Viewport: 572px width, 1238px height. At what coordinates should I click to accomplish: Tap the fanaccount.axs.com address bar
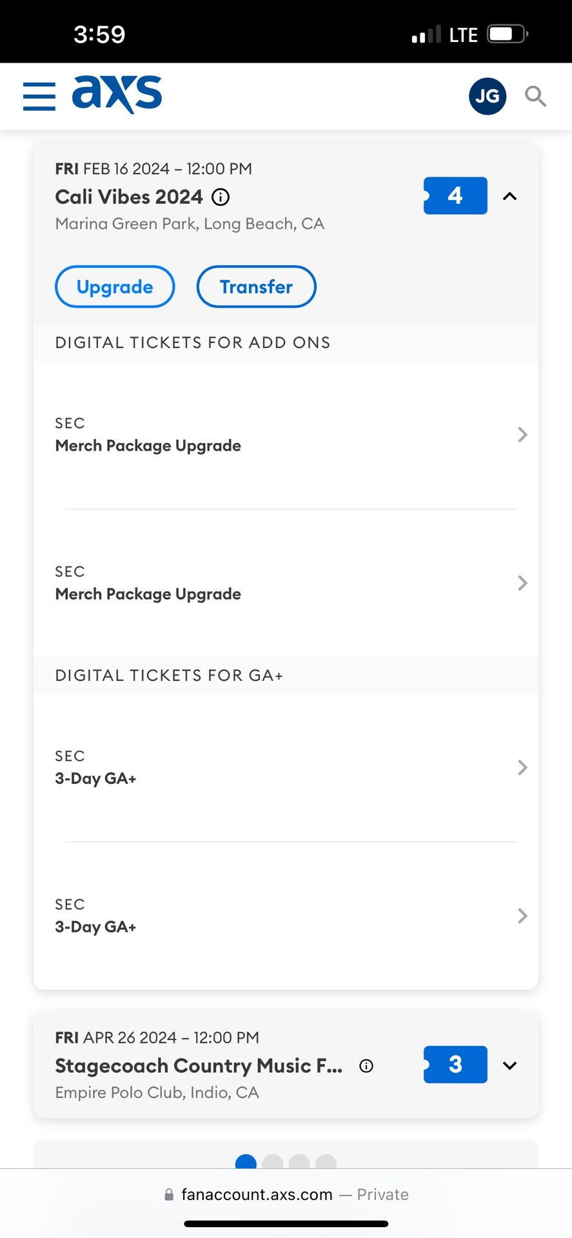pyautogui.click(x=286, y=1195)
